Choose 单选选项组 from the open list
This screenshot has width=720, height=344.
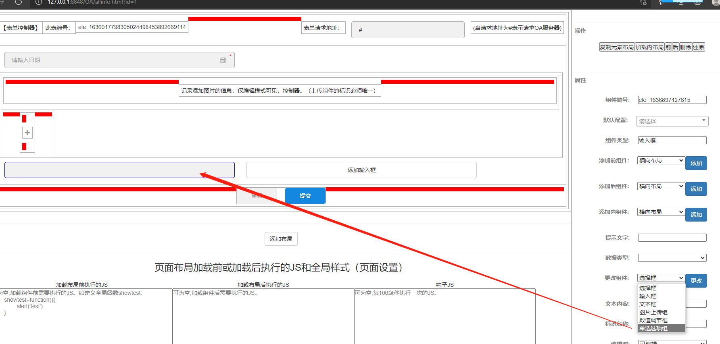661,328
